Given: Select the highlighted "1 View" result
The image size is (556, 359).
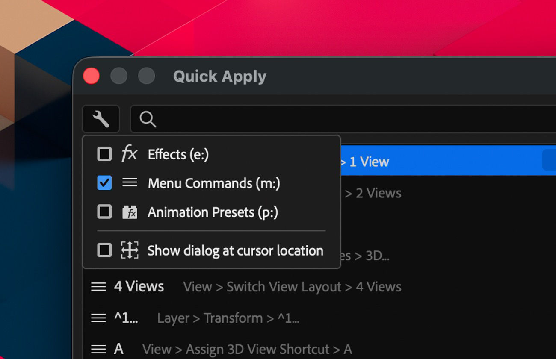Looking at the screenshot, I should [448, 162].
